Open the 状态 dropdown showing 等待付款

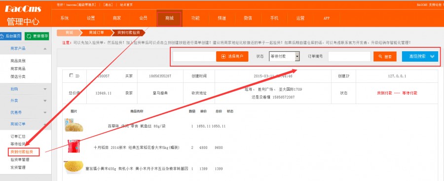[x=284, y=56]
